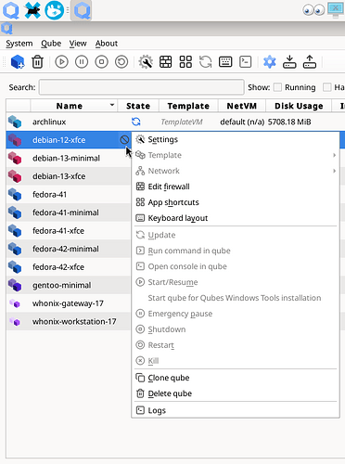Viewport: 345px width, 464px height.
Task: Click the Update qube toolbar icon
Action: pos(206,62)
